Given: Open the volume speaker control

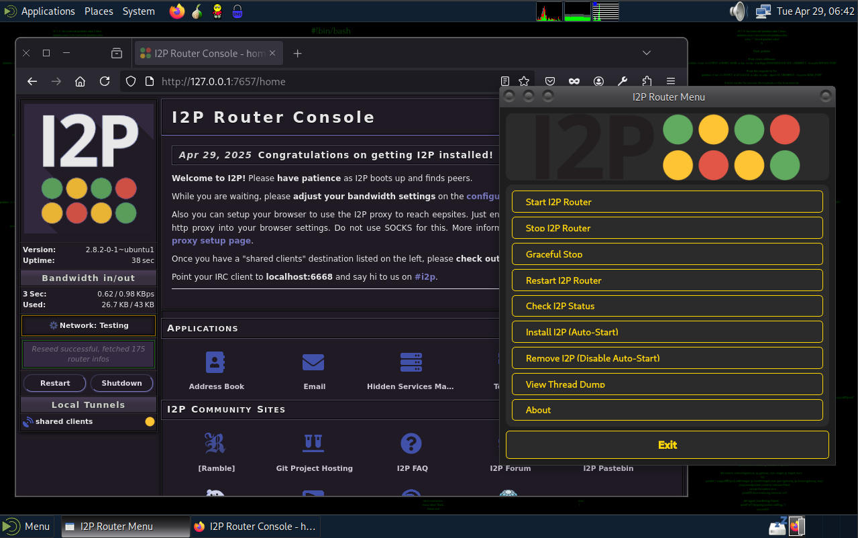Looking at the screenshot, I should tap(737, 11).
